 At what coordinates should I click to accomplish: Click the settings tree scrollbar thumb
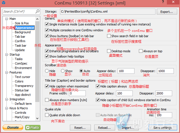[x=37, y=62]
